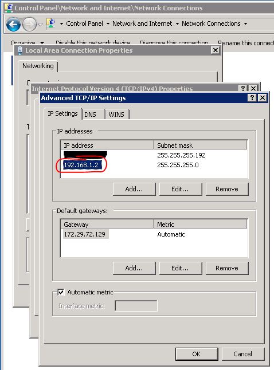
Task: Expand the arrow after Control Panel breadcrumb
Action: [x=108, y=23]
